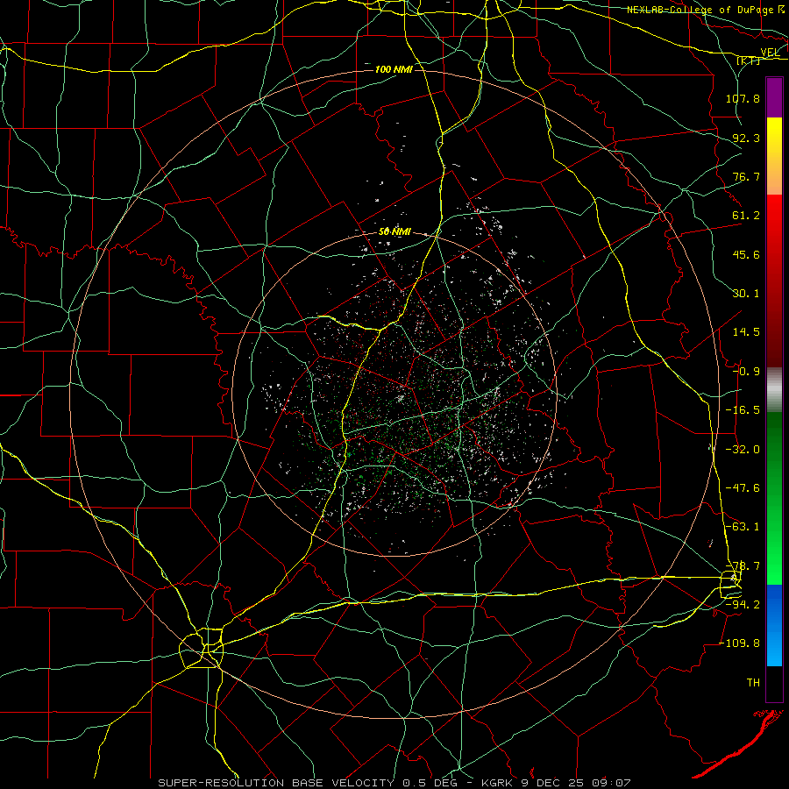The width and height of the screenshot is (789, 789).
Task: Click the 50 NMI range ring label
Action: pyautogui.click(x=395, y=232)
